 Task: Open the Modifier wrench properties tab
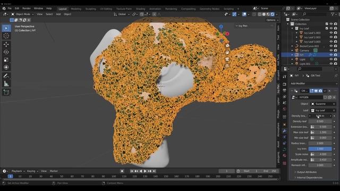point(285,131)
